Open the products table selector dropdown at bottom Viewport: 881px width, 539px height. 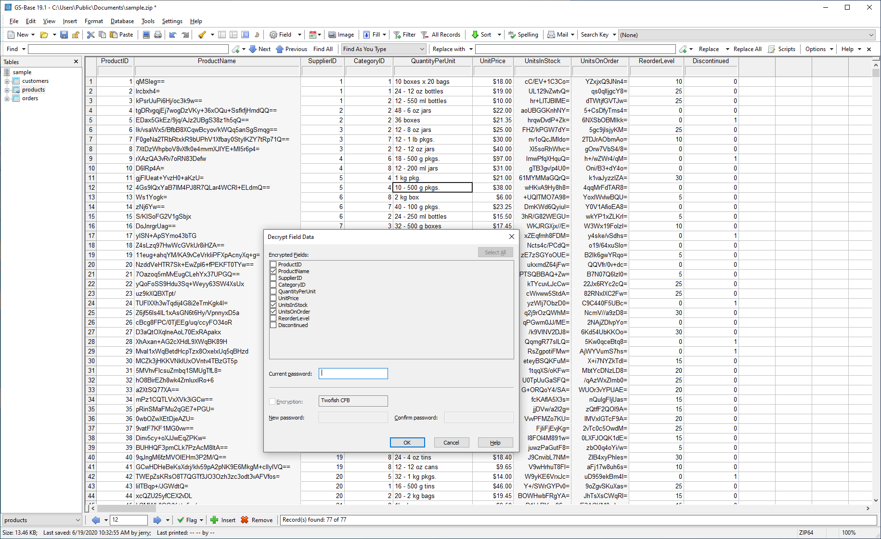[x=42, y=520]
